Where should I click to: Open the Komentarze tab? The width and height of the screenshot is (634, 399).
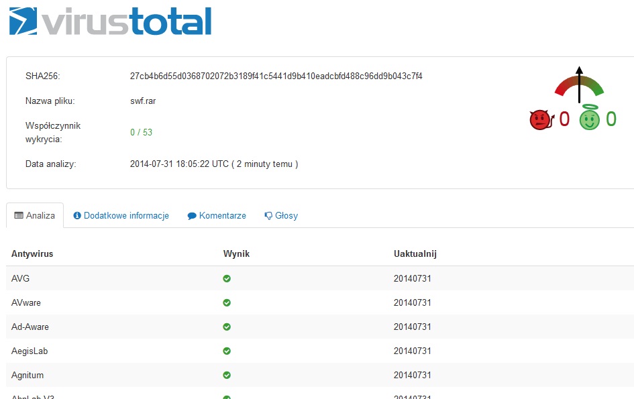(217, 215)
